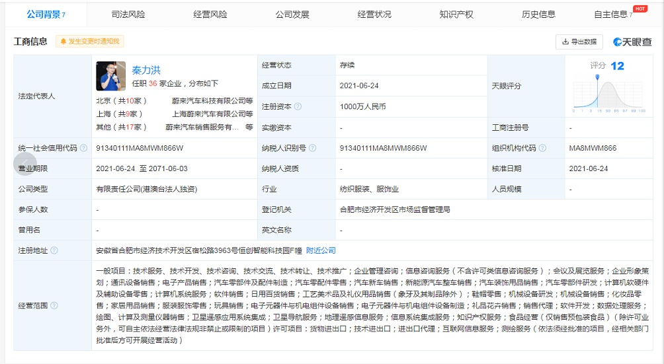Click the bell icon for change notifications
The height and width of the screenshot is (364, 664).
pos(63,42)
